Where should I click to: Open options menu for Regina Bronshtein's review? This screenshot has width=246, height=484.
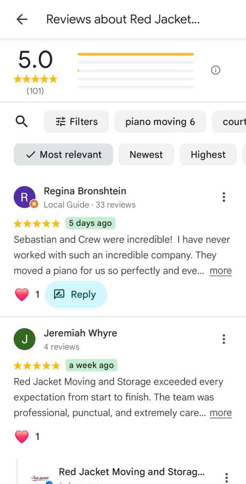(224, 197)
